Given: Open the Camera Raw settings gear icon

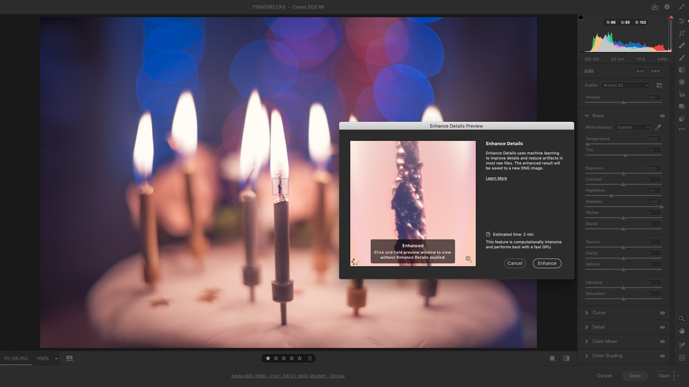Looking at the screenshot, I should (x=666, y=7).
